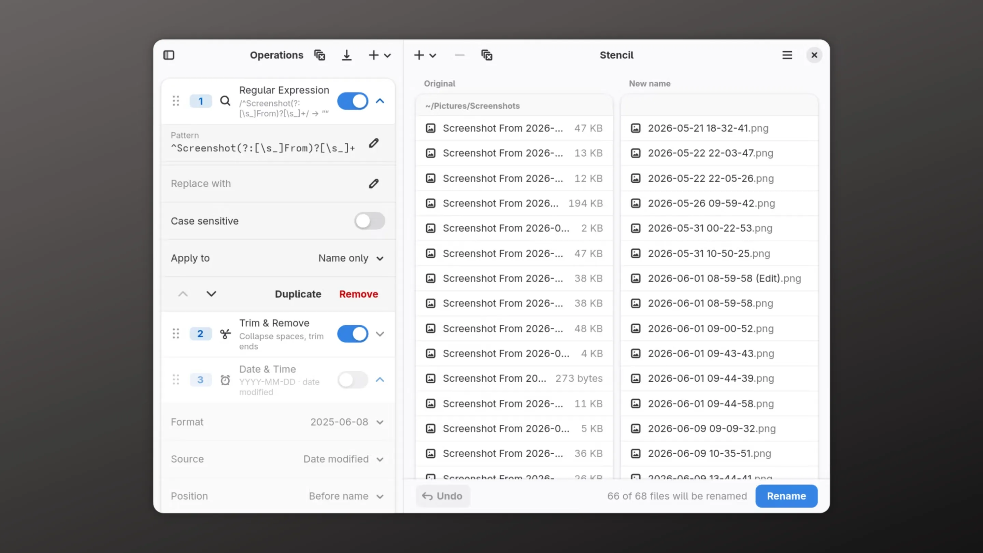The height and width of the screenshot is (553, 983).
Task: Grab drag handle of Date & Time operation
Action: tap(176, 380)
